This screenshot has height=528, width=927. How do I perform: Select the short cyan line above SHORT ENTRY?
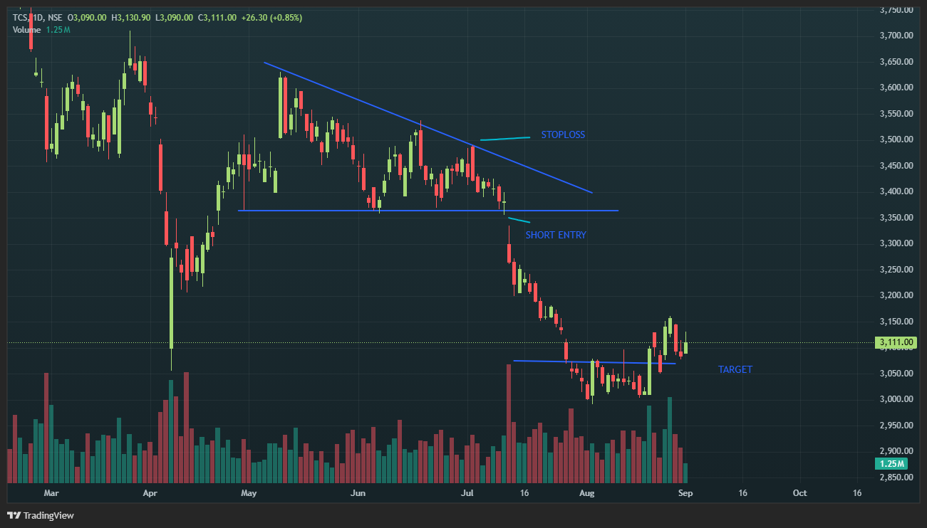coord(519,220)
